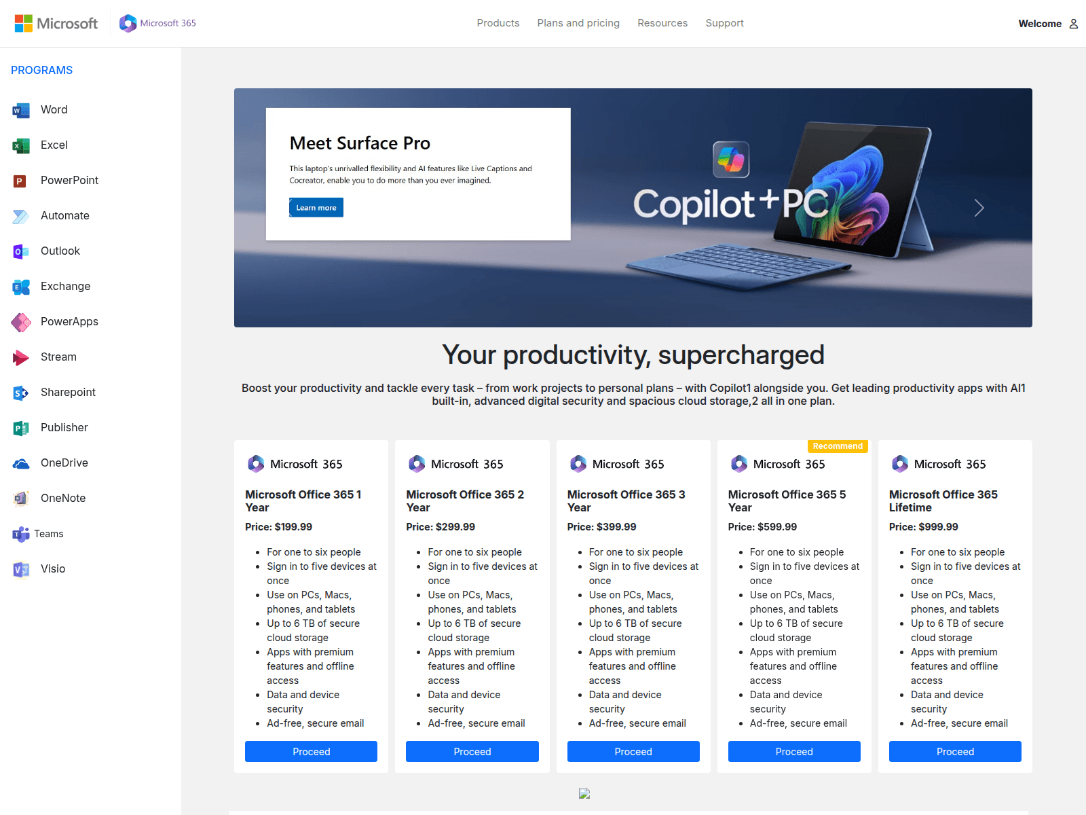The width and height of the screenshot is (1086, 815).
Task: Open Plans and pricing menu
Action: 578,23
